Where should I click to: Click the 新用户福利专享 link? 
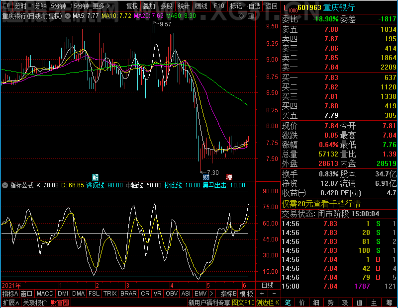(x=209, y=303)
